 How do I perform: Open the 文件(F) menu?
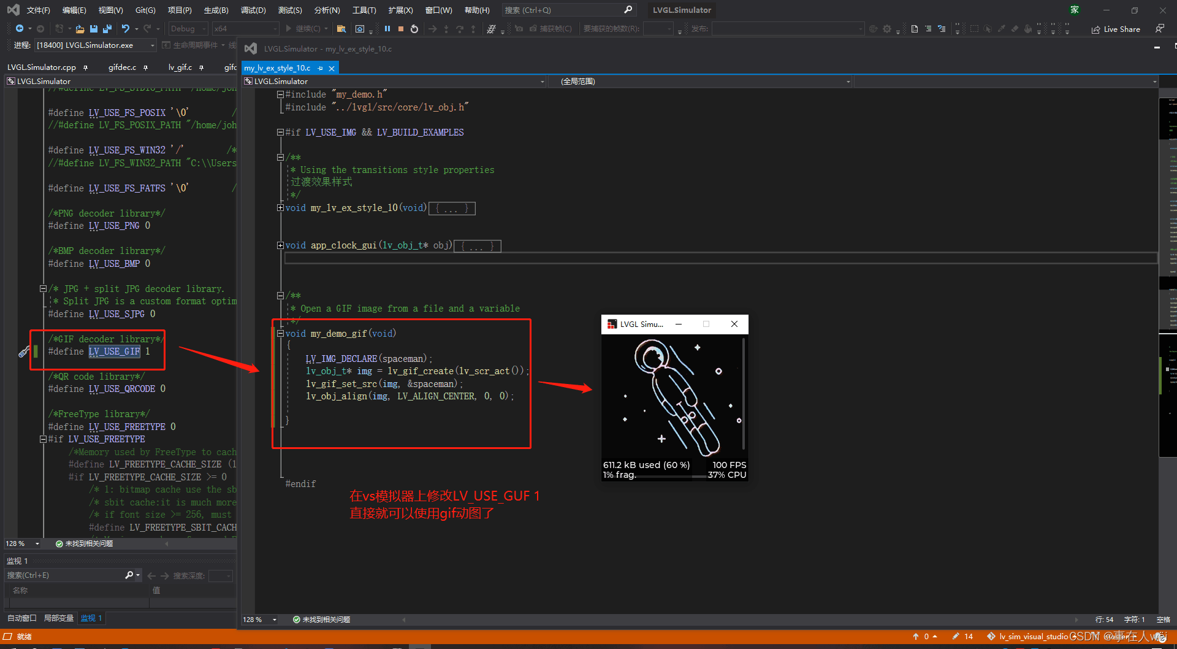(x=39, y=10)
